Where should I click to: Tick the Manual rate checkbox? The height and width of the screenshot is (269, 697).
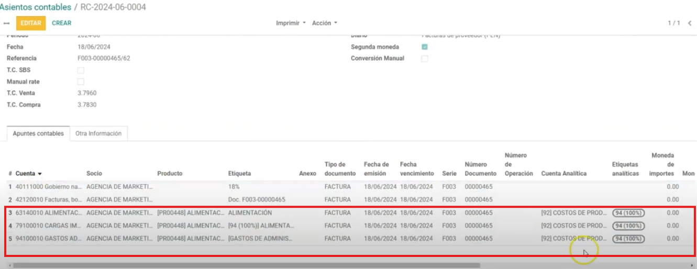(x=81, y=82)
